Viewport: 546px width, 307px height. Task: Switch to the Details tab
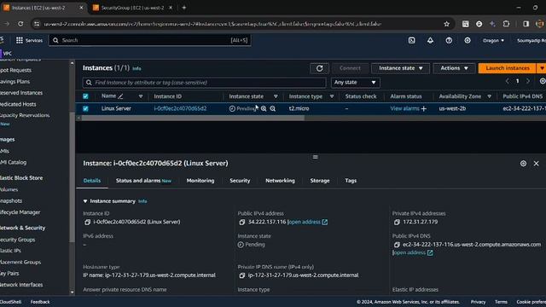(x=92, y=181)
